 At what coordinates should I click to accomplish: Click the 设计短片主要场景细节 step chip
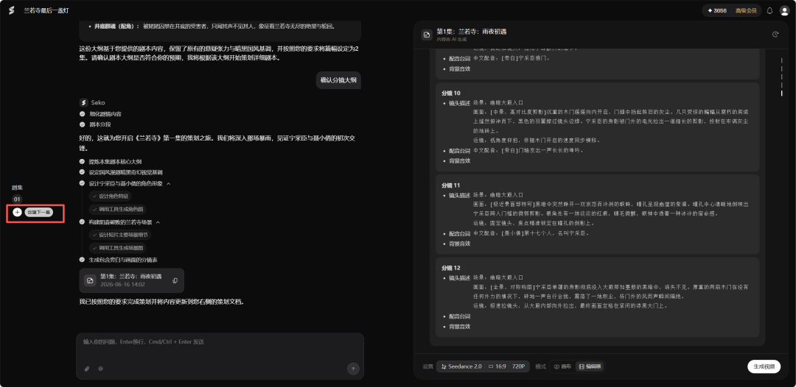[120, 235]
